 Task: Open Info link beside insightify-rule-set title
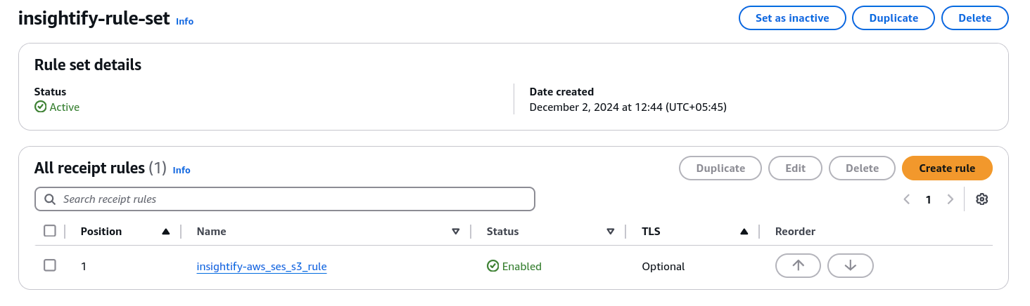184,22
